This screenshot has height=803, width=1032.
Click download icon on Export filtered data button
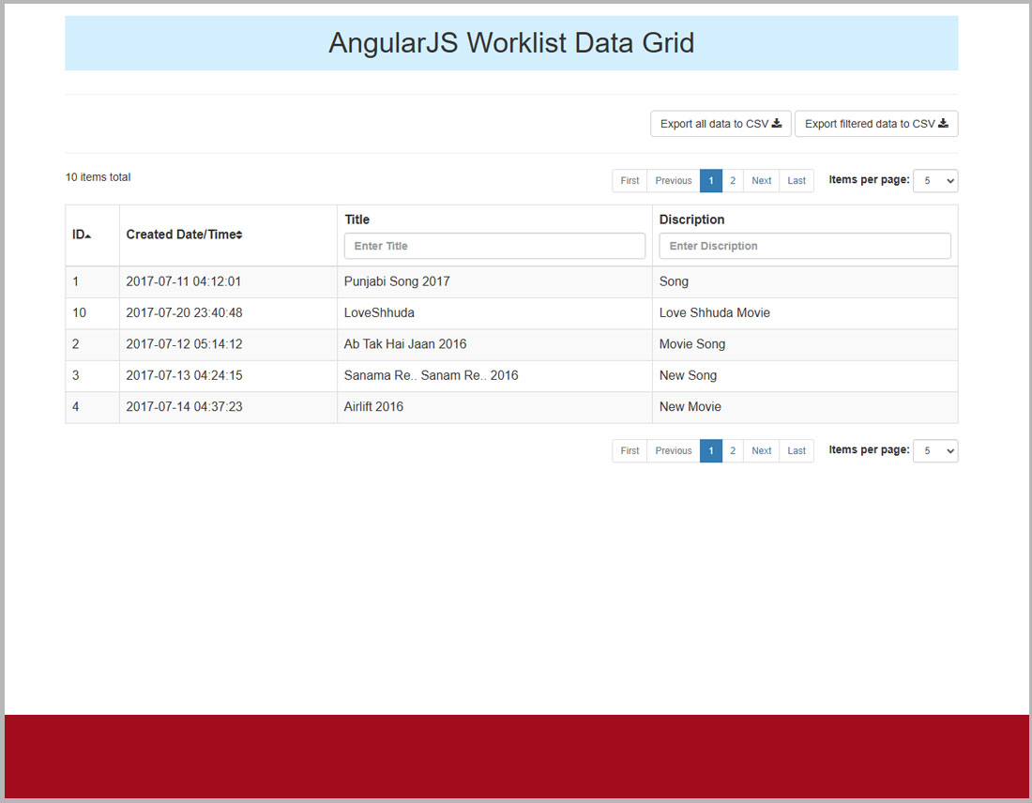[x=943, y=124]
